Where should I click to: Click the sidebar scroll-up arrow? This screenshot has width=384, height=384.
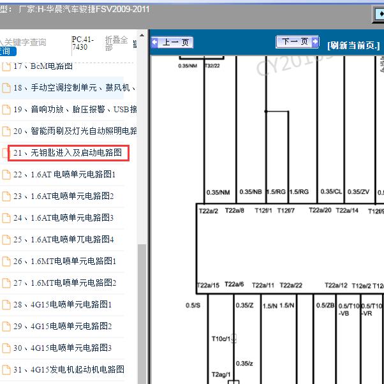[x=142, y=35]
